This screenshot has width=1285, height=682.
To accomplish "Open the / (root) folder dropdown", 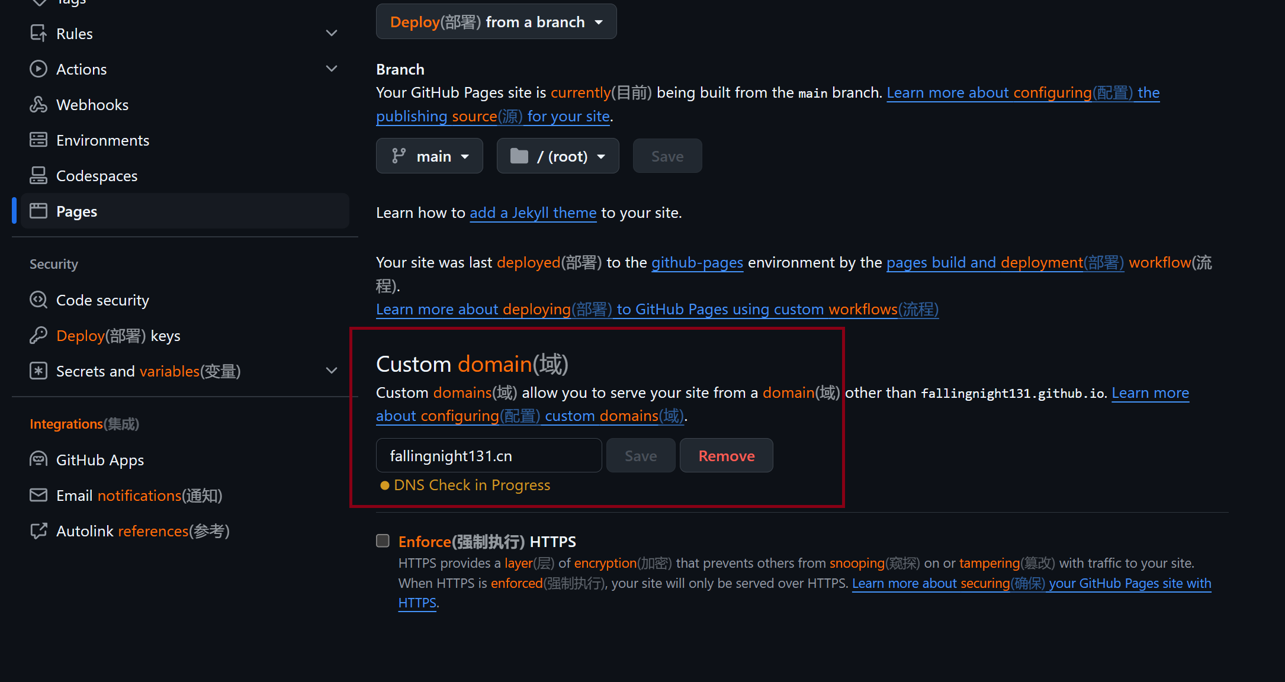I will tap(557, 156).
